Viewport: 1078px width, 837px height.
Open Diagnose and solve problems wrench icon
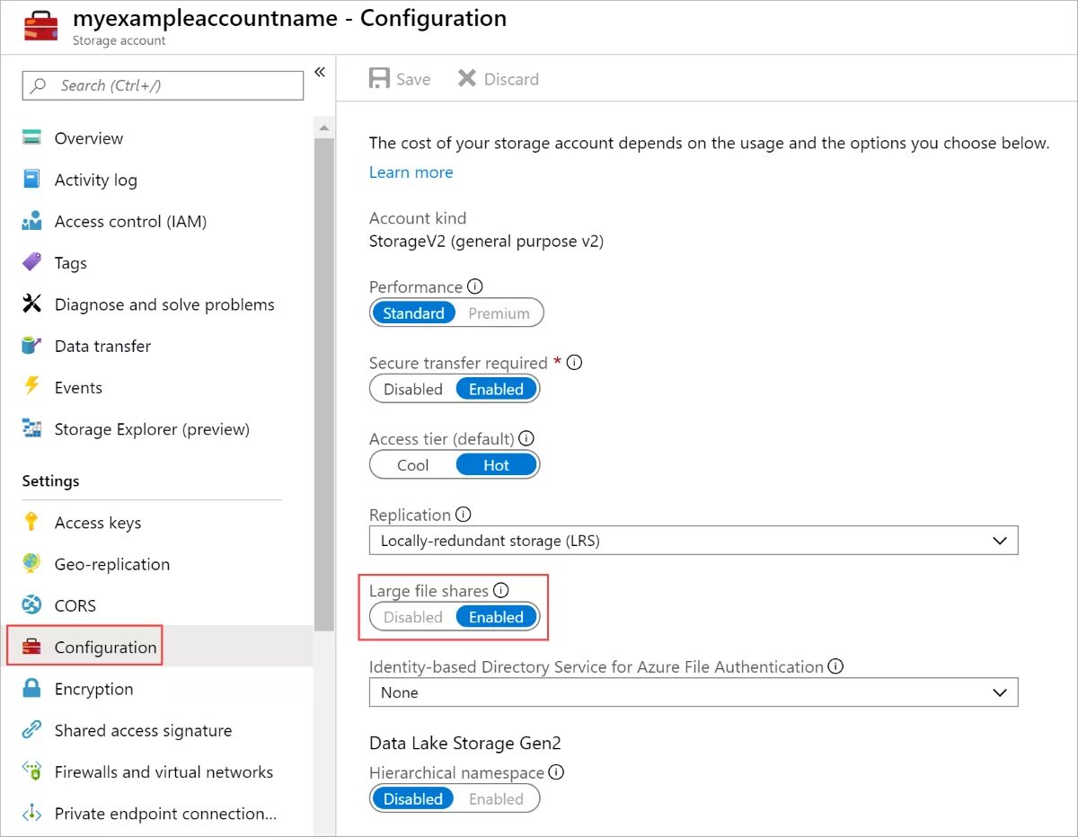[32, 304]
